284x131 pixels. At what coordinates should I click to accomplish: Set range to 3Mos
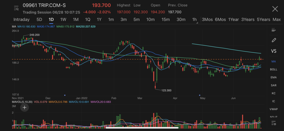207,20
